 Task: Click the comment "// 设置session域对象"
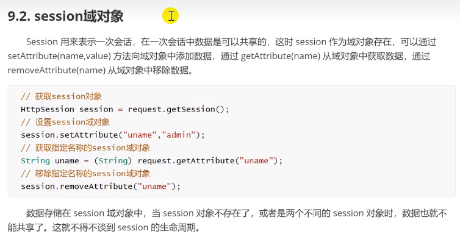tap(65, 122)
